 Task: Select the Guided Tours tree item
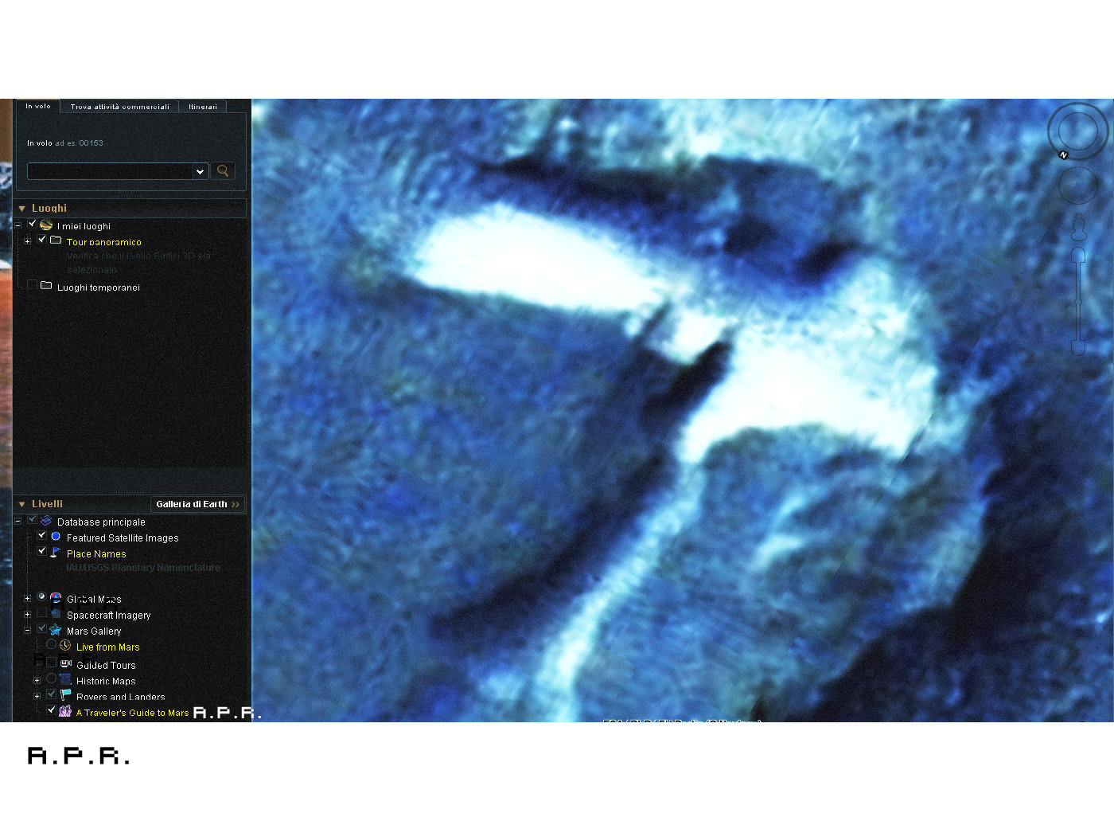(x=106, y=666)
